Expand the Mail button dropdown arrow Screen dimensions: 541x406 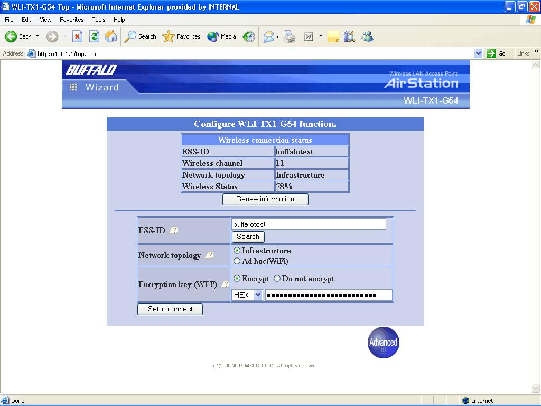point(277,36)
